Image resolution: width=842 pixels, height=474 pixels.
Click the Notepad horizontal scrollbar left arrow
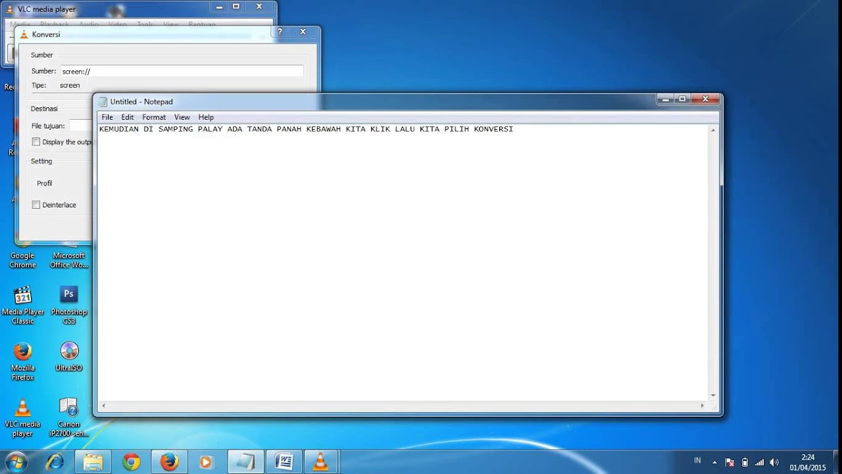(x=103, y=406)
